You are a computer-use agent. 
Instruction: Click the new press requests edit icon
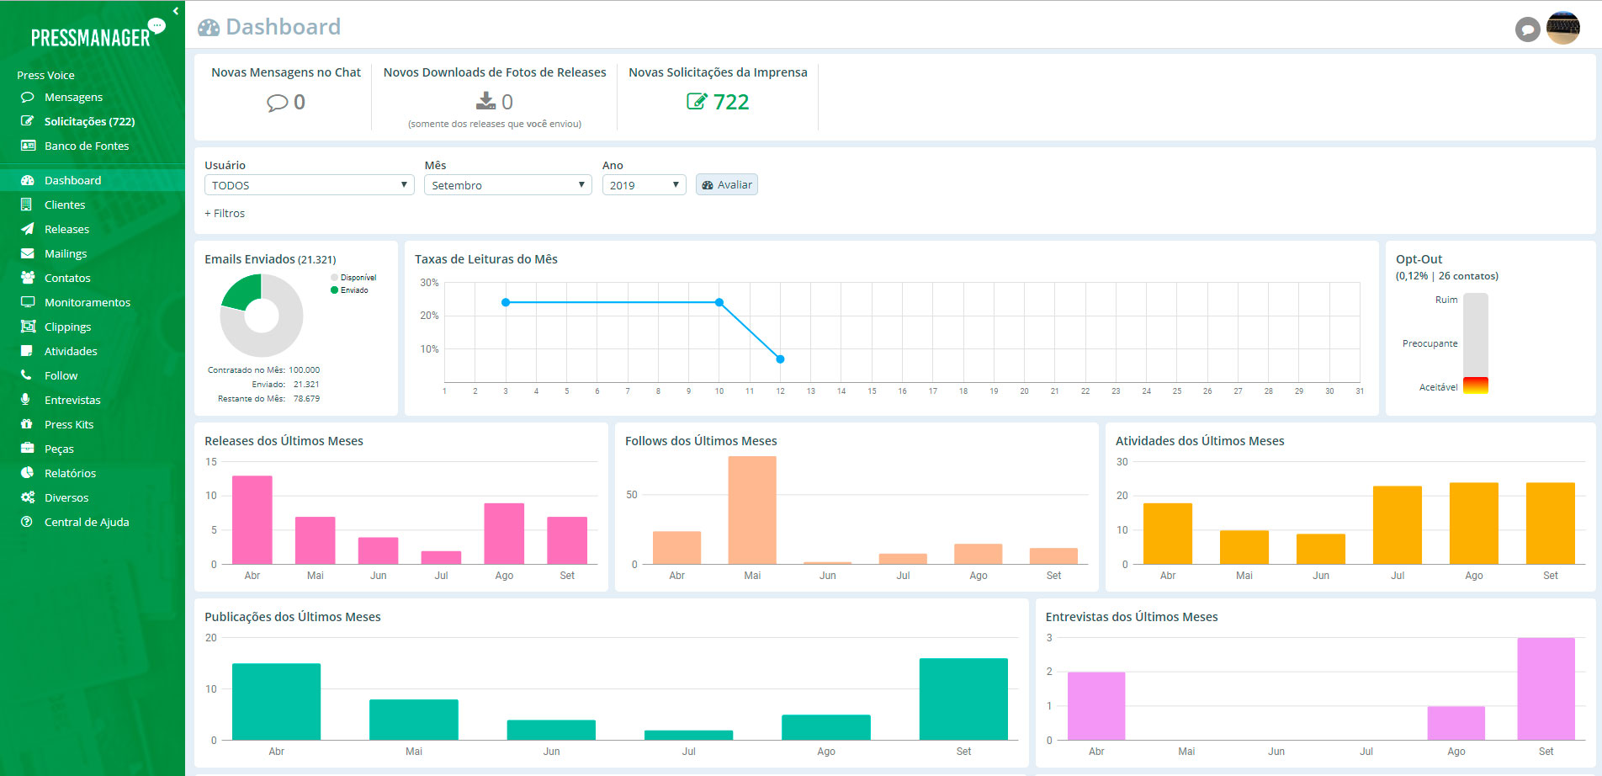pos(697,102)
